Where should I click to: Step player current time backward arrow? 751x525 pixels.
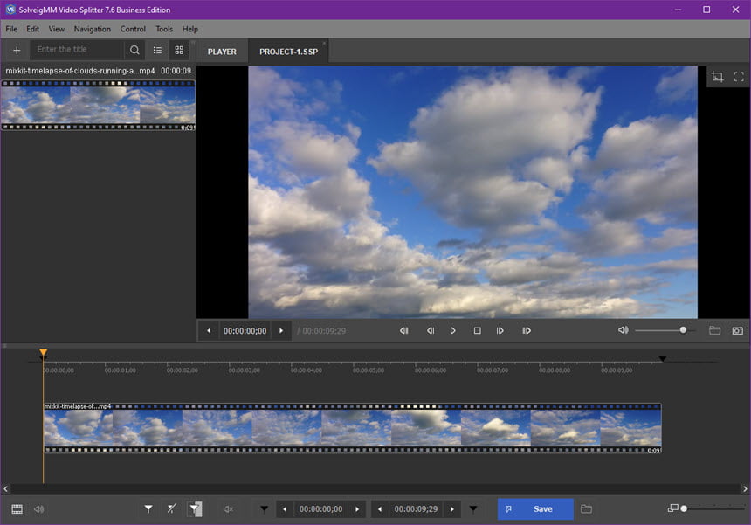(209, 331)
